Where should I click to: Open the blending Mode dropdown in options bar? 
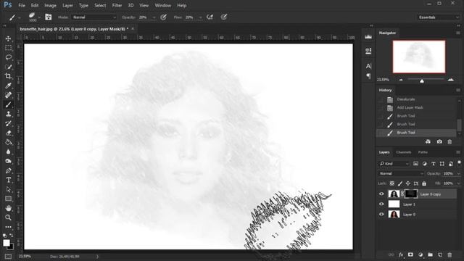94,17
